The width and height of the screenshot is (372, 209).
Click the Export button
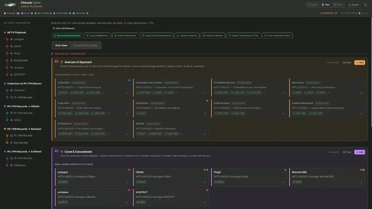(354, 5)
